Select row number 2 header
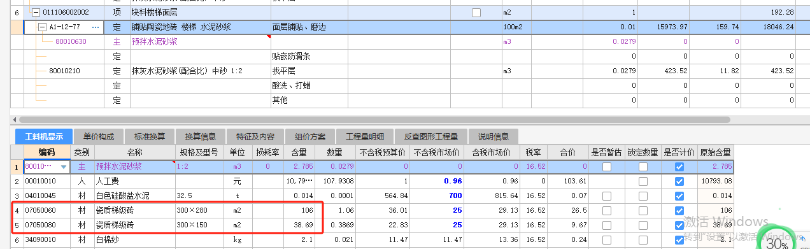The image size is (810, 249). point(17,181)
